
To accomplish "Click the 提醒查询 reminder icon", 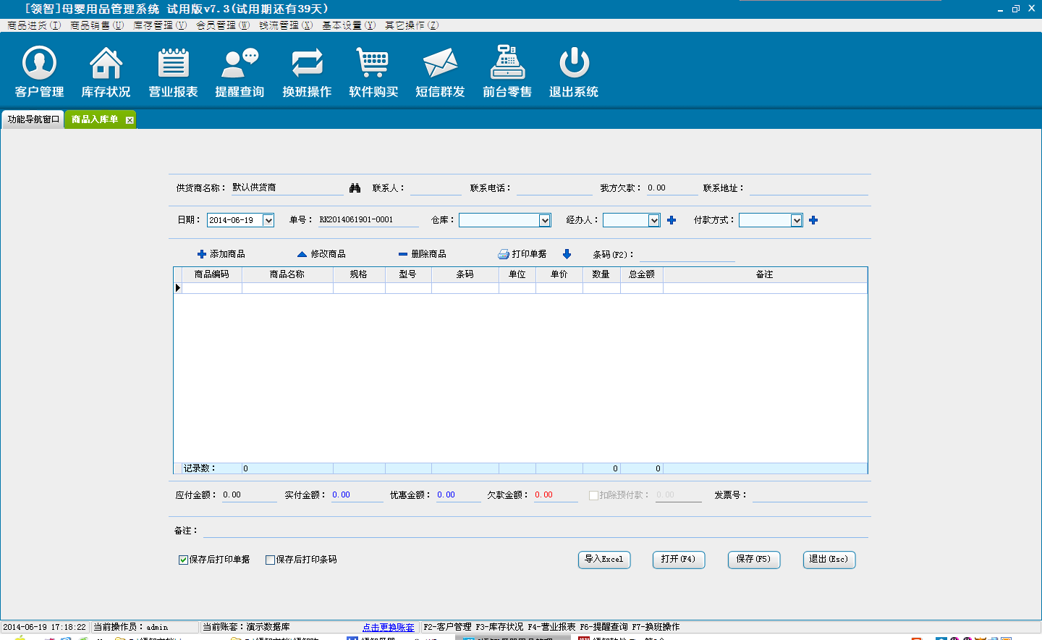I will click(x=240, y=63).
